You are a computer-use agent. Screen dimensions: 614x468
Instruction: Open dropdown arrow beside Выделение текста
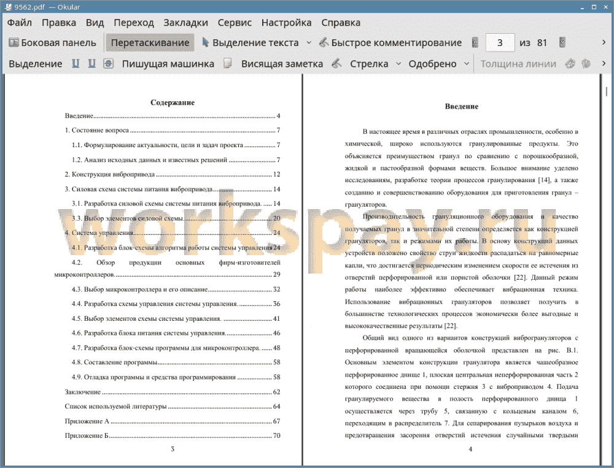coord(309,43)
